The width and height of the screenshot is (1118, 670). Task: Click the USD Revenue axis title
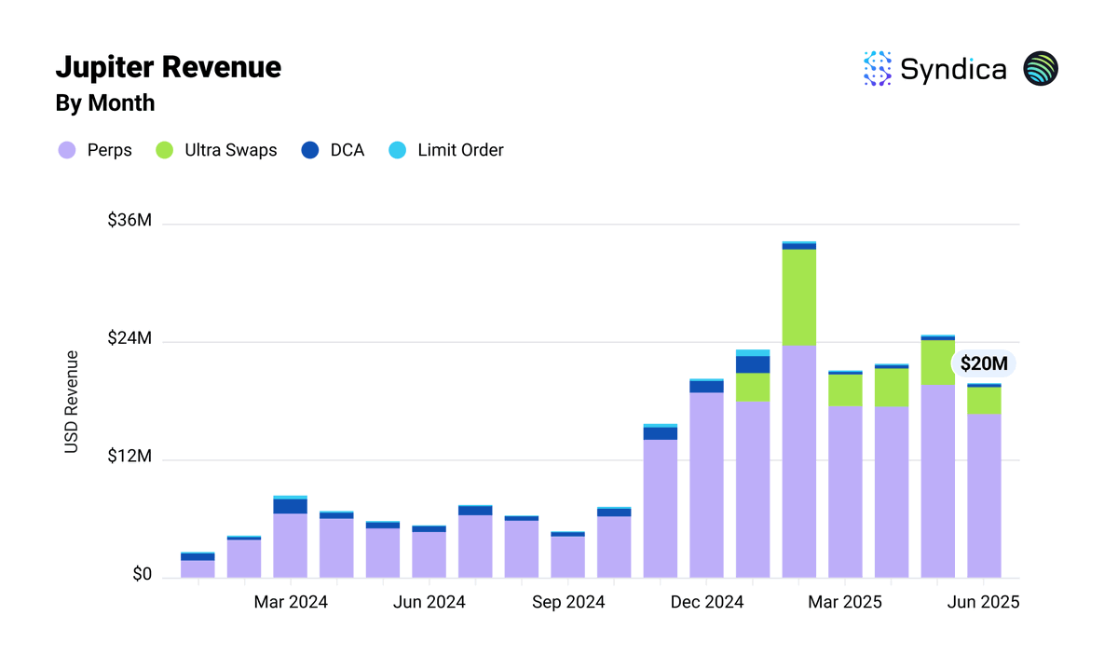point(71,402)
